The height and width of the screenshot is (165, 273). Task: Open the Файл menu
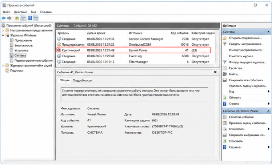6,12
